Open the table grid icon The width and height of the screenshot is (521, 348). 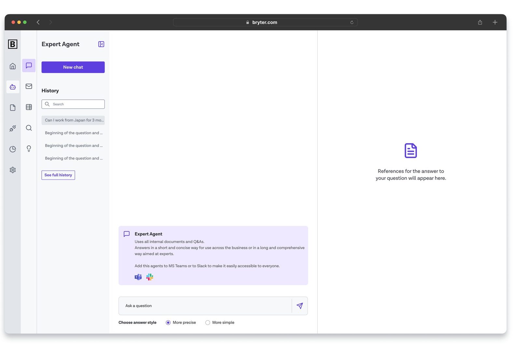(29, 107)
